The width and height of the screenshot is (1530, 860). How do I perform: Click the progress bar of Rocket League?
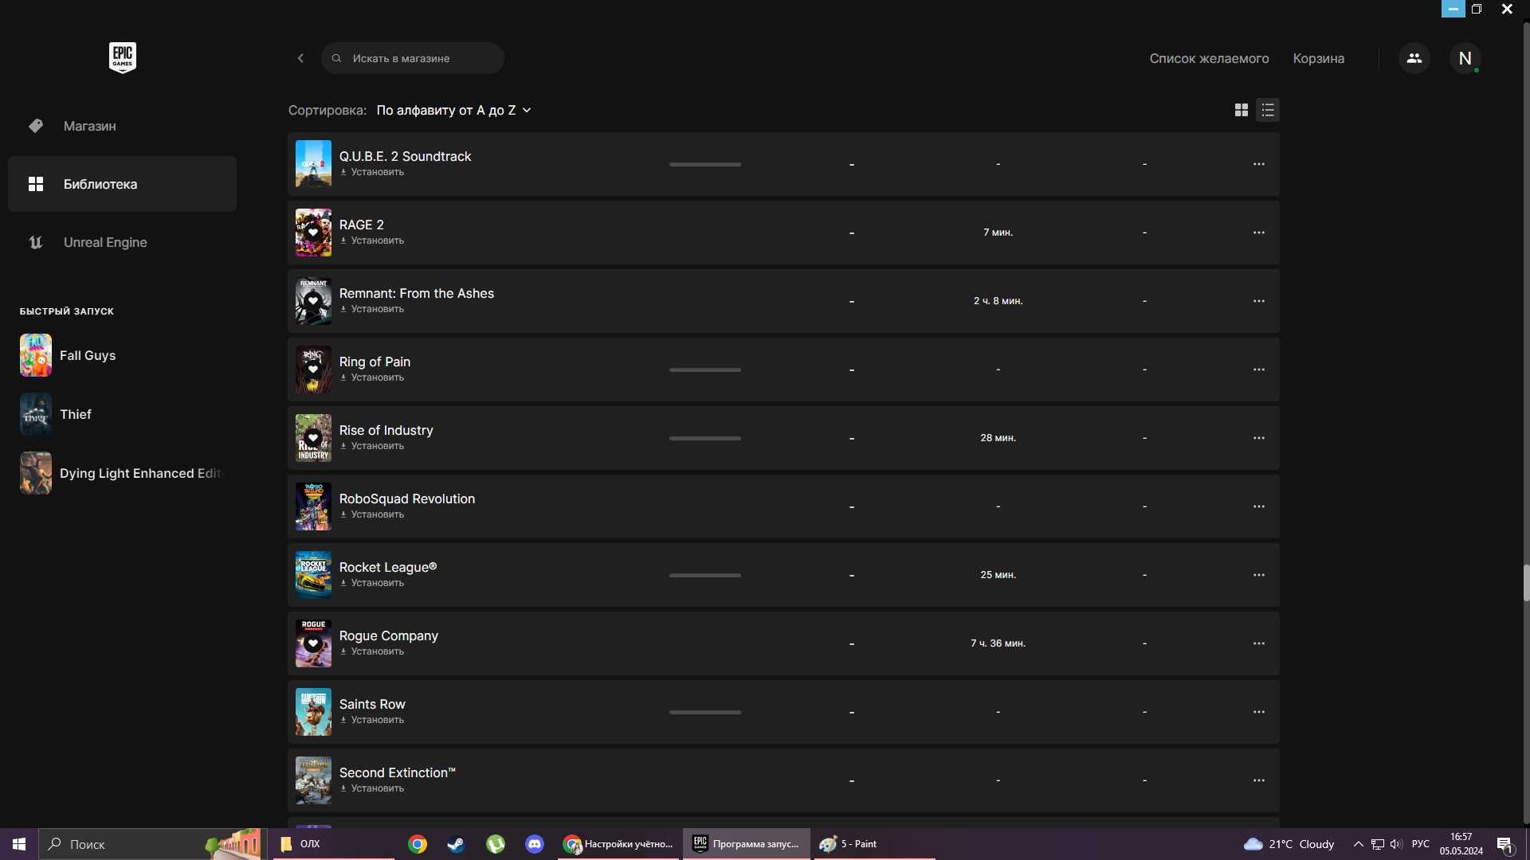pyautogui.click(x=705, y=575)
